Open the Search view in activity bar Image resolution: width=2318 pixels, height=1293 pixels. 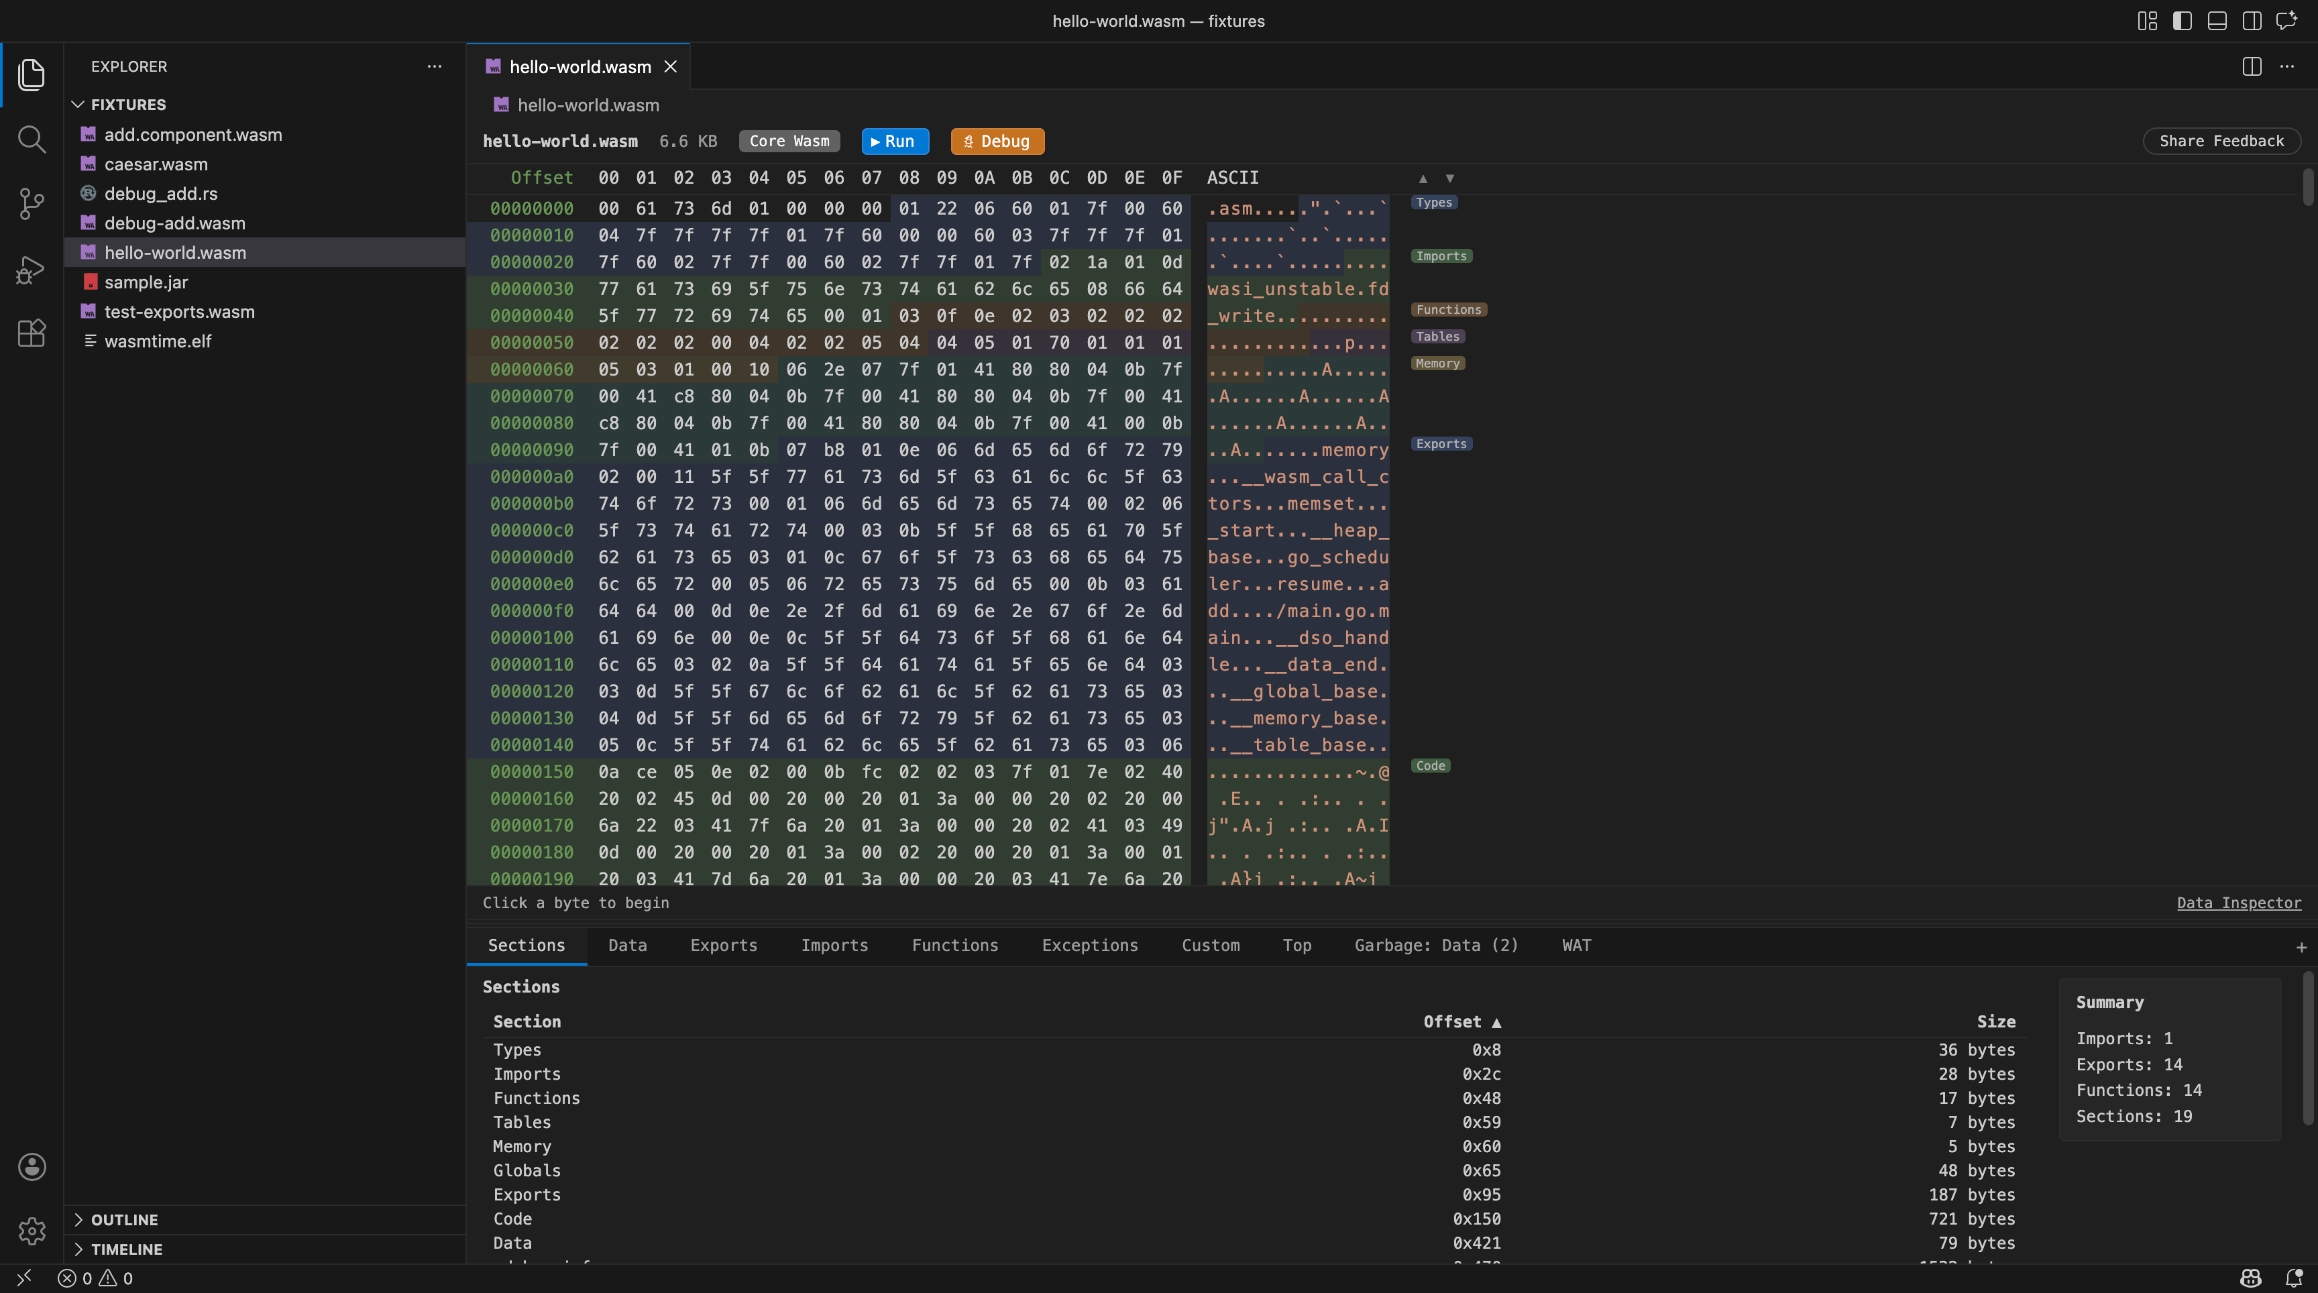pyautogui.click(x=32, y=139)
